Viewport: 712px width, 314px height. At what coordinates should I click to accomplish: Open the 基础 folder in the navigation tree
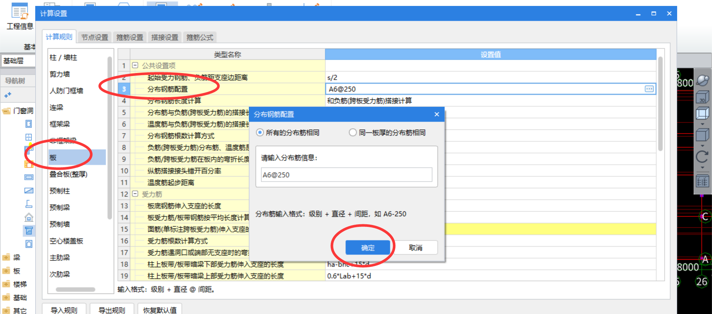pyautogui.click(x=6, y=298)
